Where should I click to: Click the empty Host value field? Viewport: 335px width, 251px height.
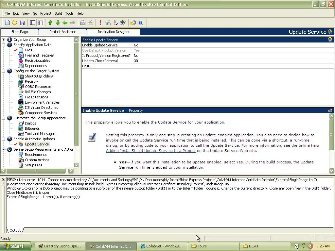[x=233, y=66]
